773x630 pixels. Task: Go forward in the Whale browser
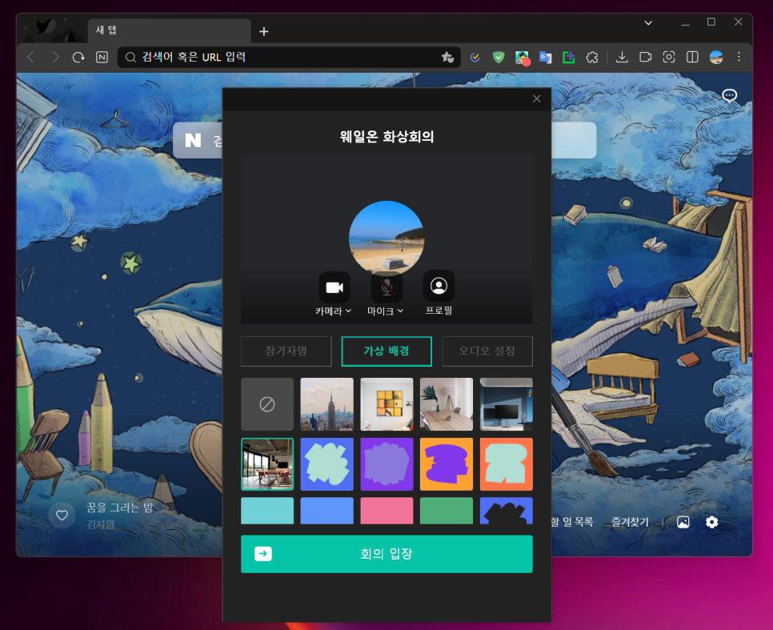pyautogui.click(x=55, y=57)
